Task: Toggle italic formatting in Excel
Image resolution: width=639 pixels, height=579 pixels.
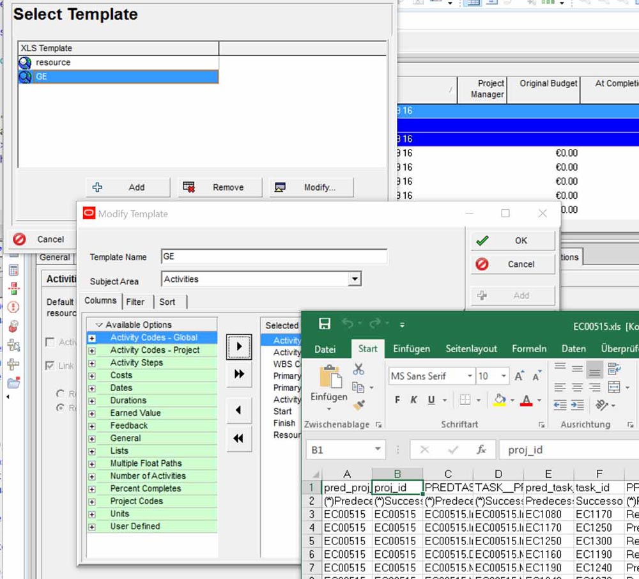Action: click(413, 400)
